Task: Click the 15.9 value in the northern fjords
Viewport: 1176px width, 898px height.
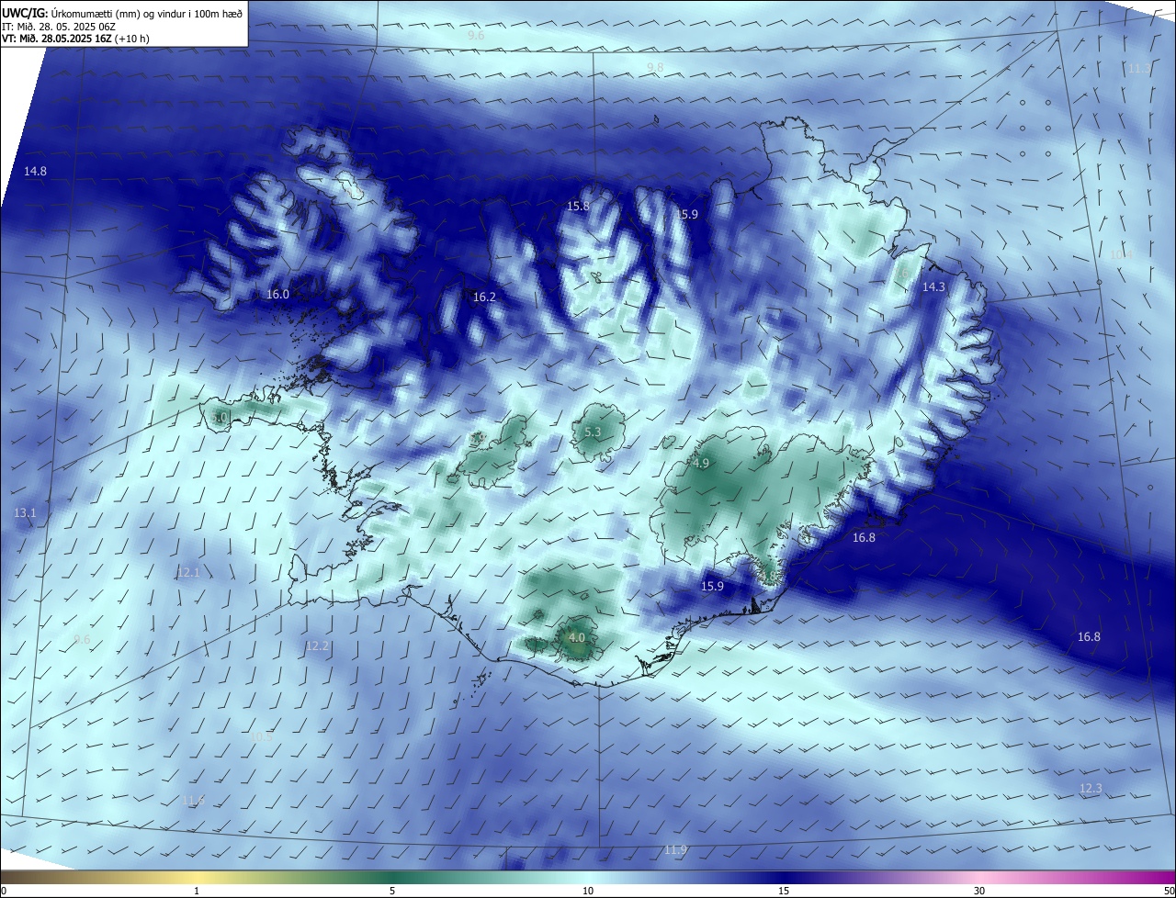Action: 687,215
